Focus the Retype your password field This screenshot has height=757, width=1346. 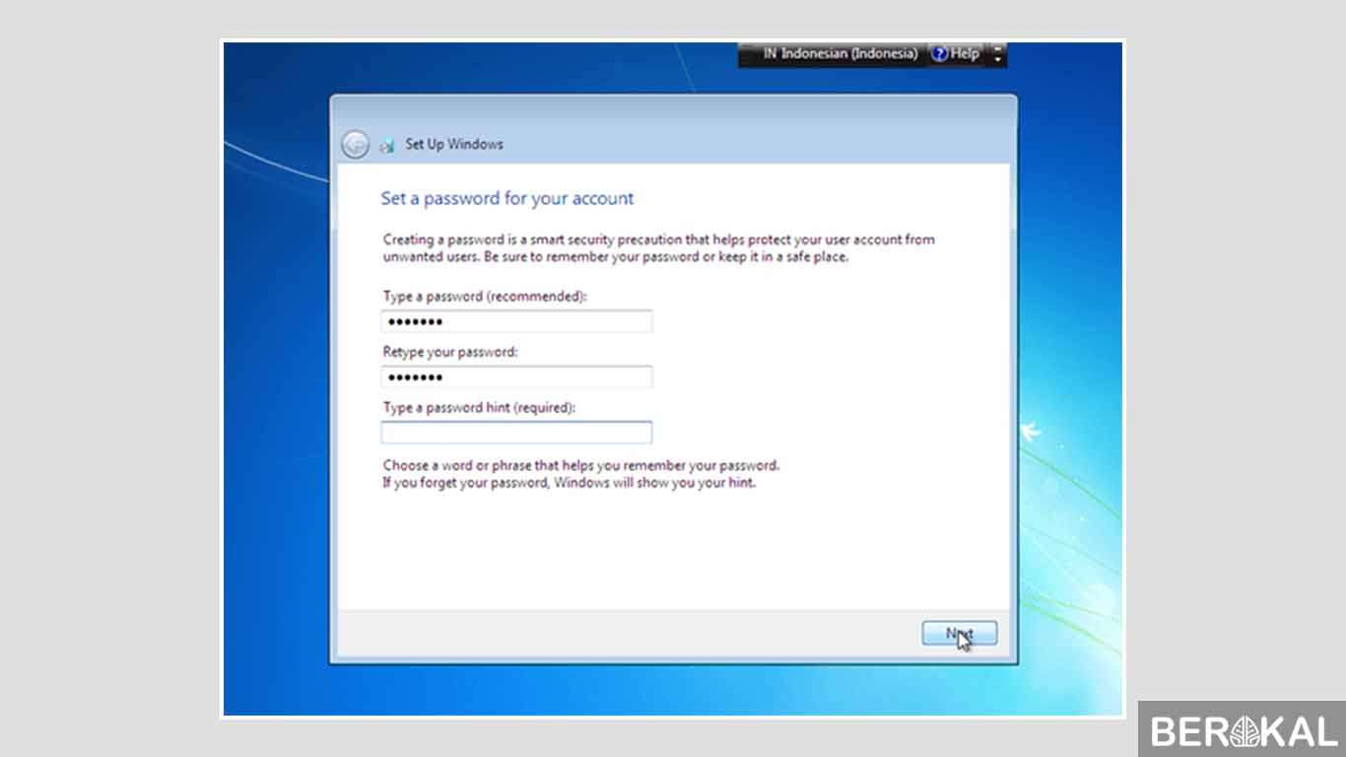point(516,378)
